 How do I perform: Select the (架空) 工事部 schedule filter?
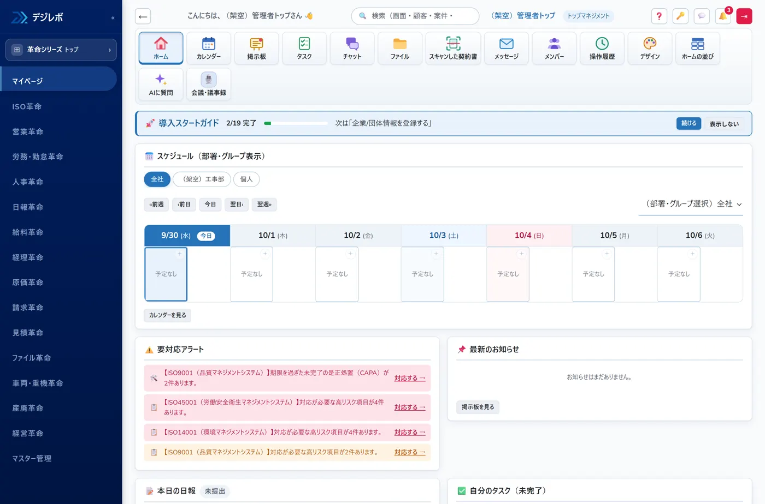(202, 179)
